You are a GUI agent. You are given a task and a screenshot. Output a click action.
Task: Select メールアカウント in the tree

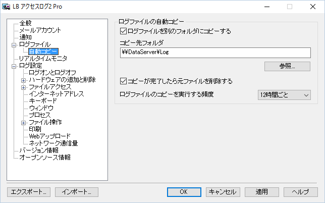[x=36, y=30]
